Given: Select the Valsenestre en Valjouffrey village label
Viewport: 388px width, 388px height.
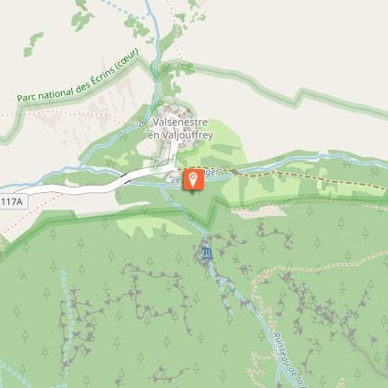Looking at the screenshot, I should coord(180,128).
